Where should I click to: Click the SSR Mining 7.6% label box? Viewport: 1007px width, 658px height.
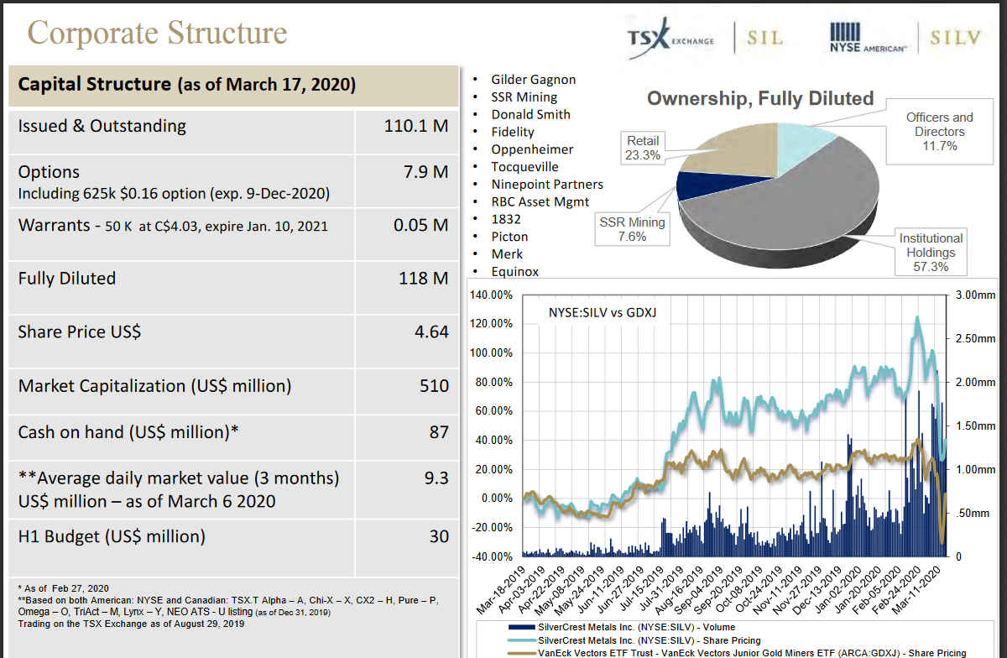(632, 229)
